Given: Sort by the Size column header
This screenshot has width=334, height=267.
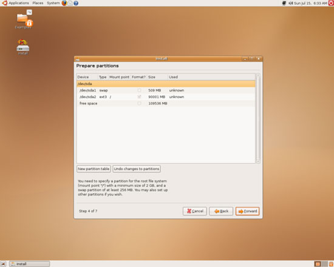Looking at the screenshot, I should click(157, 77).
